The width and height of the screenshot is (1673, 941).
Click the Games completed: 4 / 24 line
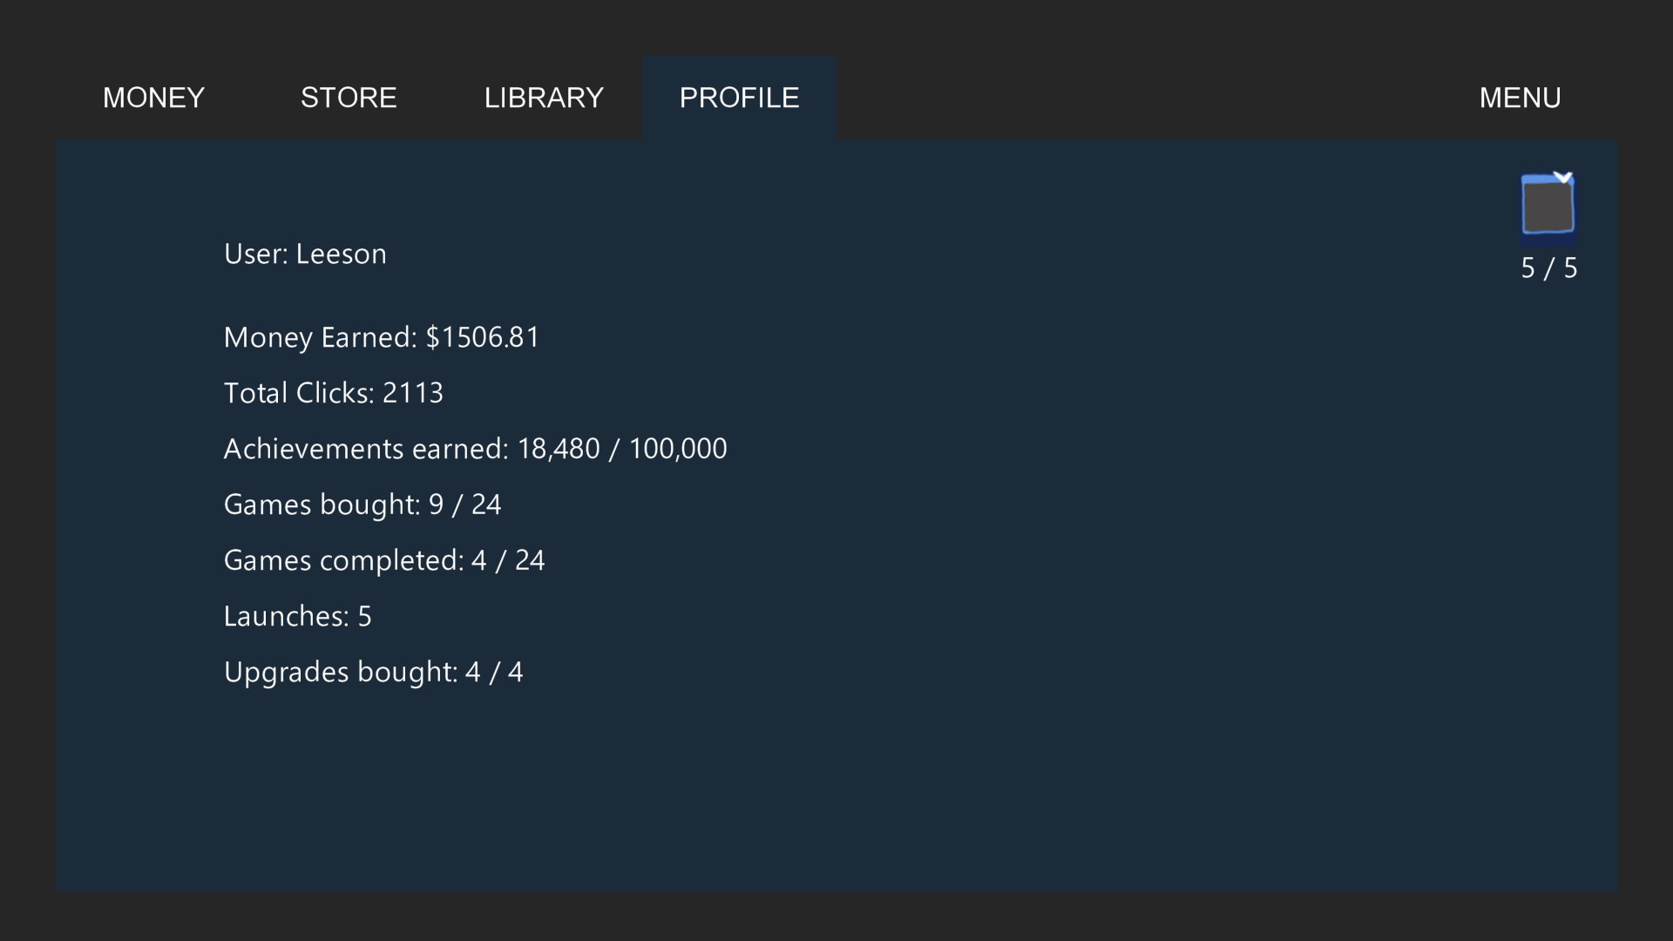(384, 559)
